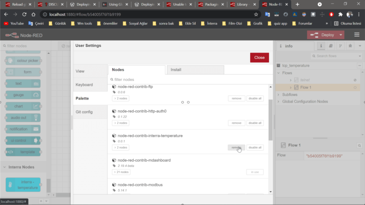Image resolution: width=365 pixels, height=205 pixels.
Task: Select the colour picker palette node
Action: pyautogui.click(x=23, y=61)
